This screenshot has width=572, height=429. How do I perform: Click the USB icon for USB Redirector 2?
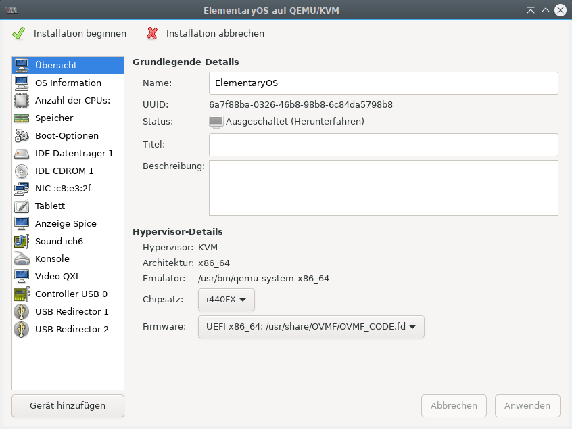click(21, 329)
